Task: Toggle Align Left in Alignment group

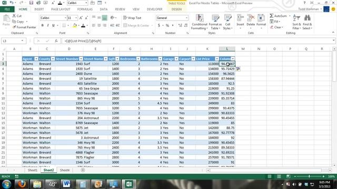Action: click(x=94, y=26)
